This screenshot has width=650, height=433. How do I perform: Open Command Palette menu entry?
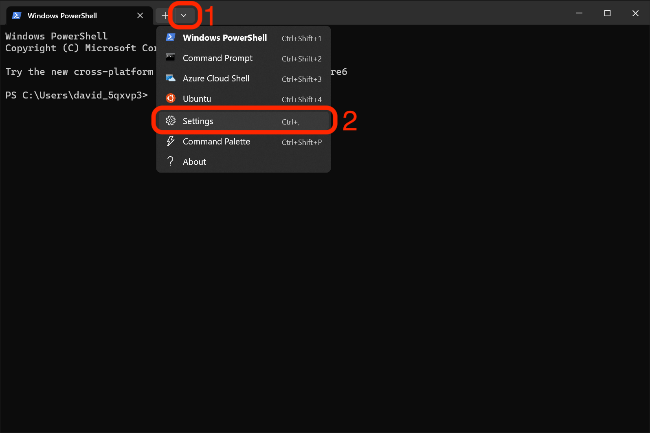(216, 142)
